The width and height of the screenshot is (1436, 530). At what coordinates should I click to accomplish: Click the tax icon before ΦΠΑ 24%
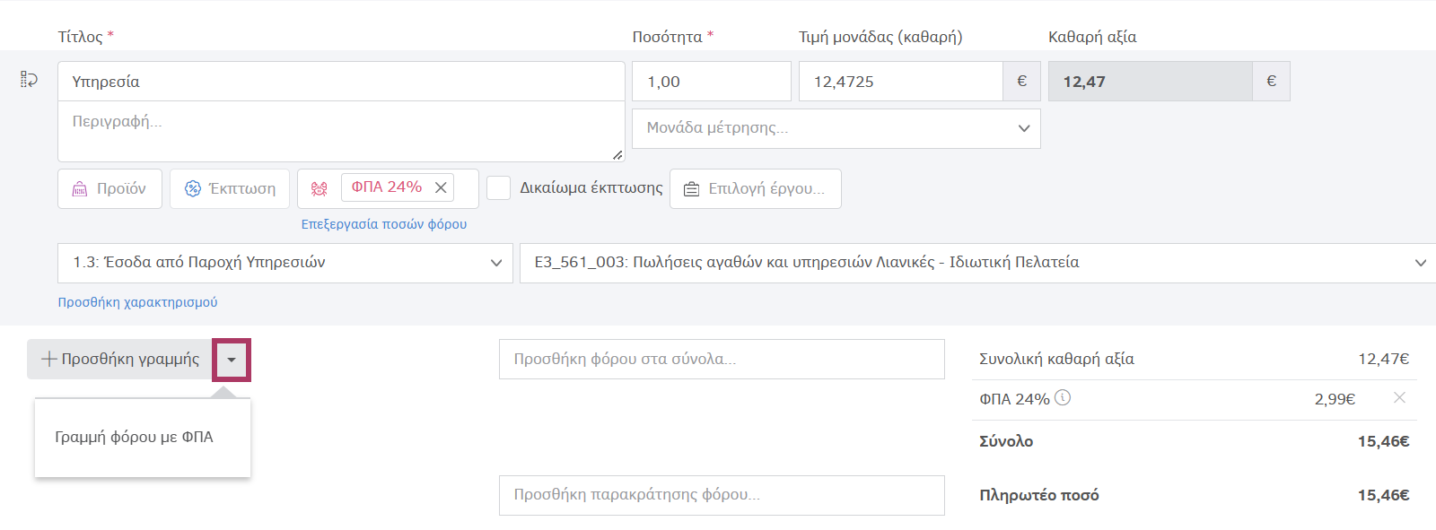click(x=319, y=188)
